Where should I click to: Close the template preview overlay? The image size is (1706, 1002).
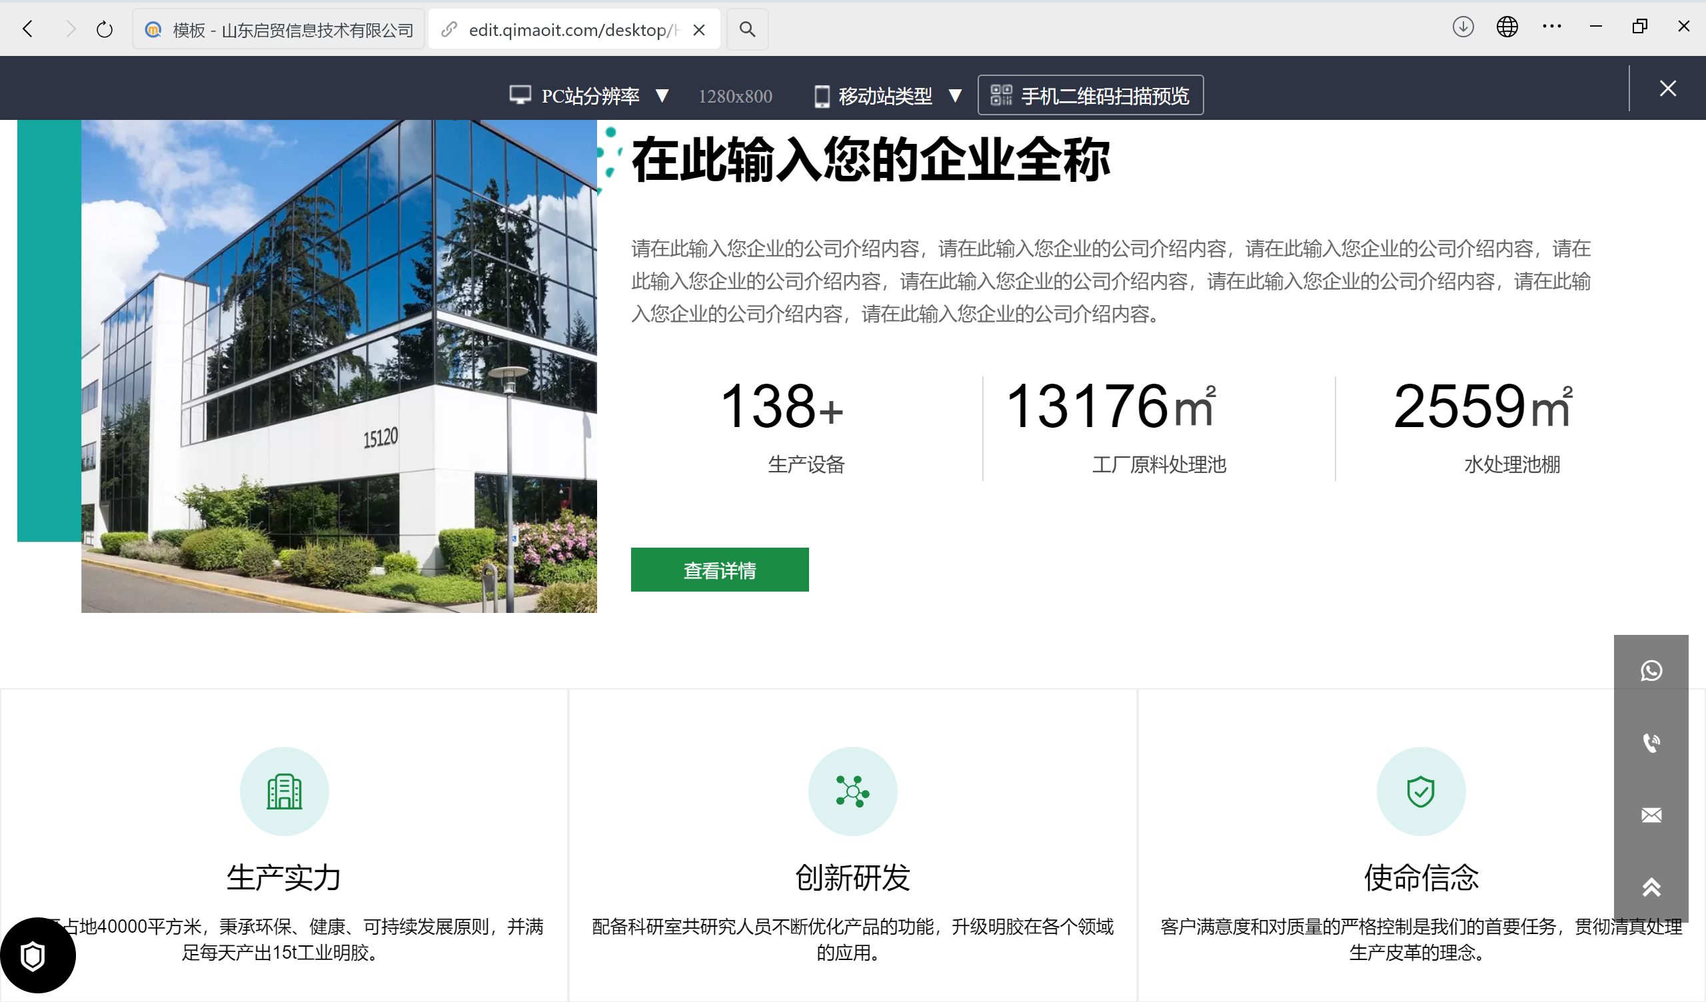pos(1668,88)
